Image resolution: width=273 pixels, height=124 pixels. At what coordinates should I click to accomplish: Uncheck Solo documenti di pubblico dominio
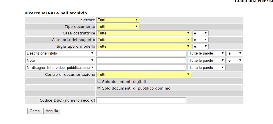click(99, 88)
